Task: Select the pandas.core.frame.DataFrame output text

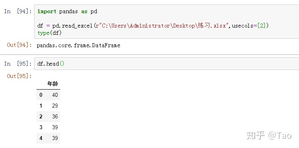Action: click(78, 46)
